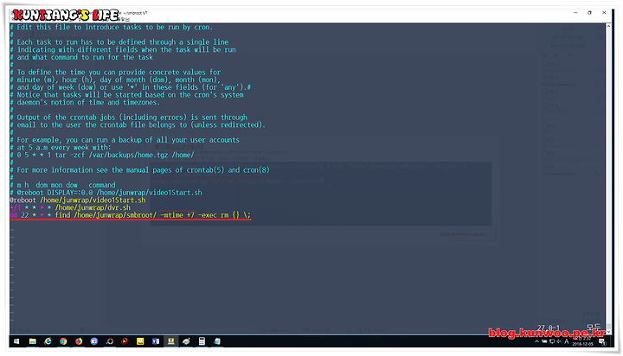
Task: Click the 'Edit this file to introduce tasks' comment line
Action: pyautogui.click(x=112, y=27)
